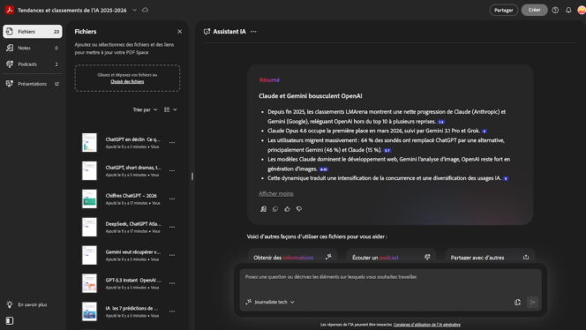Open more options for Chiffres ChatGPT – 2026
The width and height of the screenshot is (586, 330).
pyautogui.click(x=172, y=199)
